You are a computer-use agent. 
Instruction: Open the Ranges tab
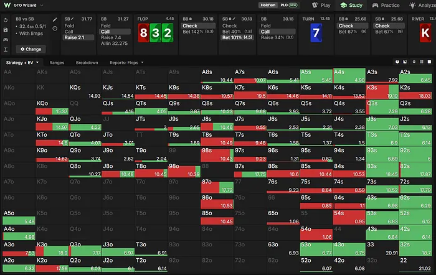57,63
